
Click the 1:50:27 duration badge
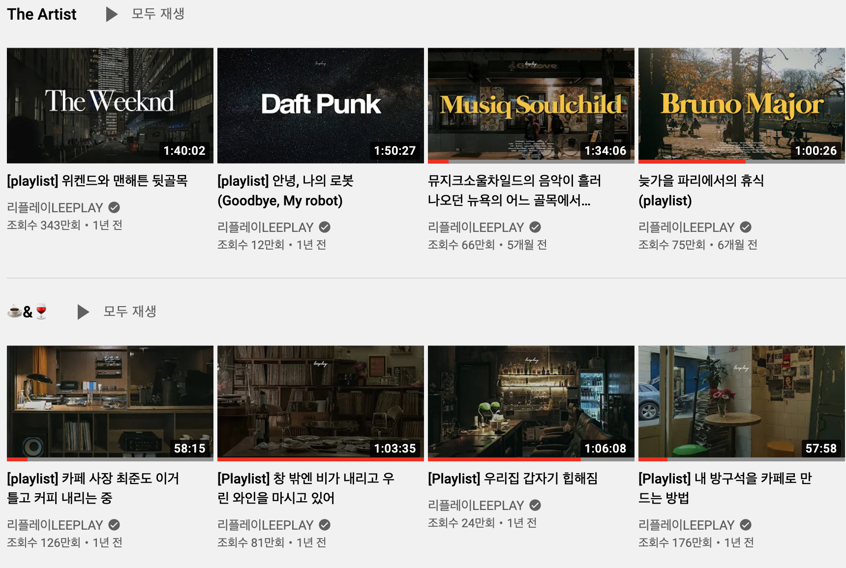(395, 151)
